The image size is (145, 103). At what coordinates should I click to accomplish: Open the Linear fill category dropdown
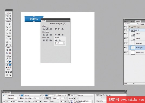33,95
